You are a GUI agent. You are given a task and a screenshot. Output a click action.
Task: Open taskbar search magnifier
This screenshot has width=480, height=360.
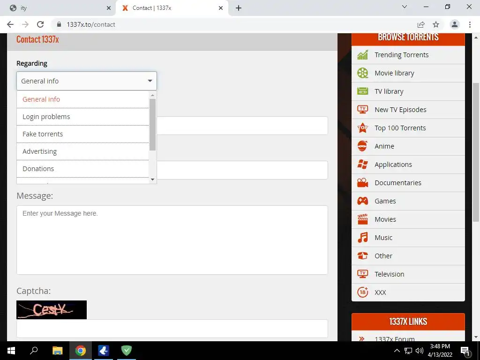[x=34, y=351]
